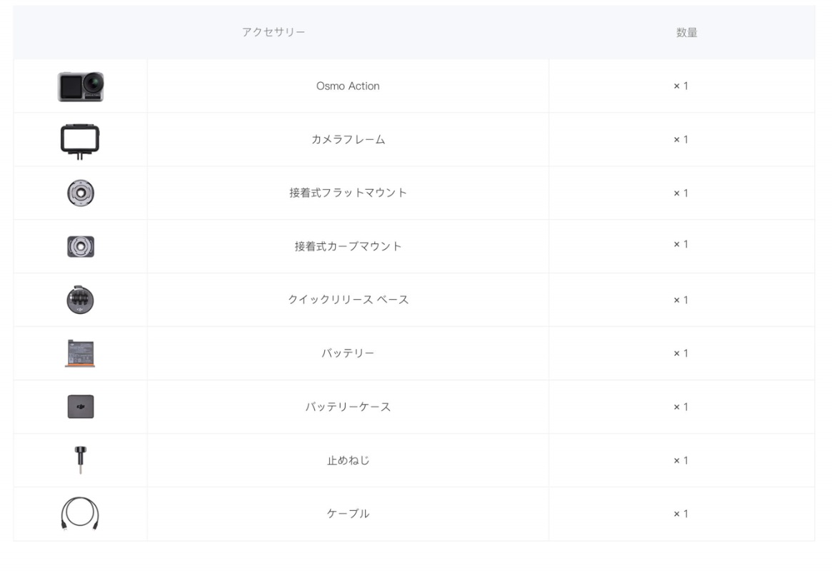Click quantity × 1 in ケーブル row

click(x=681, y=514)
